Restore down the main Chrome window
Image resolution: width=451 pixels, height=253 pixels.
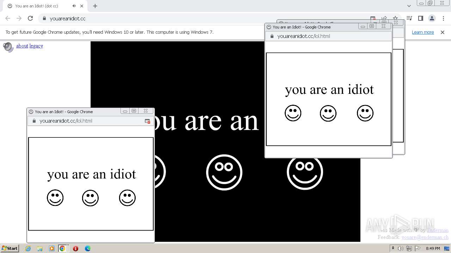[430, 3]
